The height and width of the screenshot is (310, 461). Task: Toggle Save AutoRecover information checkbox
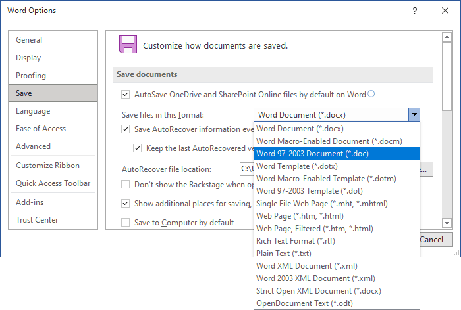pos(126,129)
